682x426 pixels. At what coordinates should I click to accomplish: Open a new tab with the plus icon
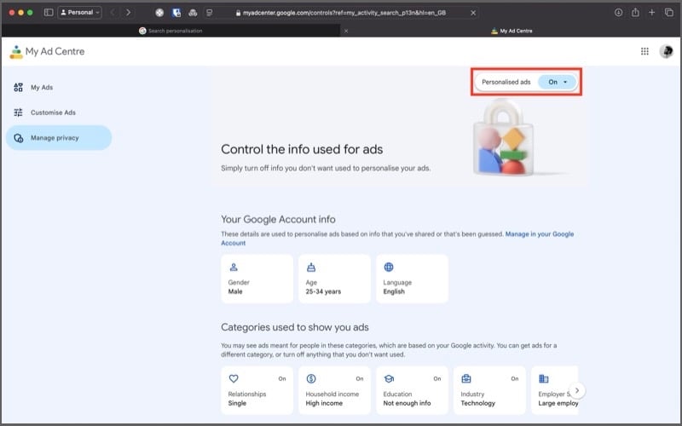[x=651, y=13]
